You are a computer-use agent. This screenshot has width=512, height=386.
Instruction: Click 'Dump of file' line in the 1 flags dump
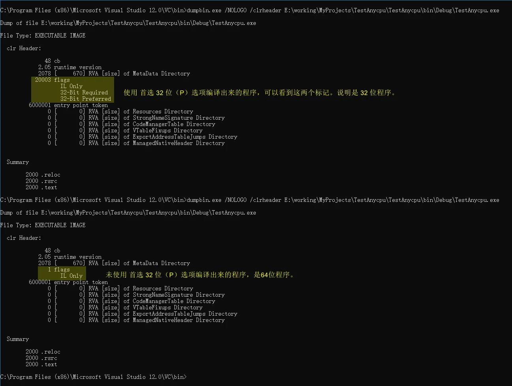(128, 213)
